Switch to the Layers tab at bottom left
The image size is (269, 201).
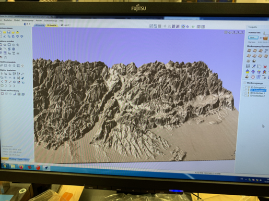pyautogui.click(x=26, y=159)
